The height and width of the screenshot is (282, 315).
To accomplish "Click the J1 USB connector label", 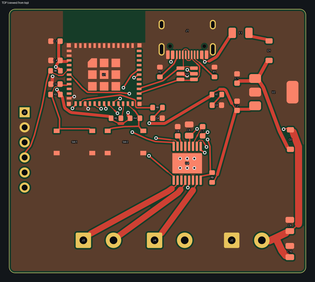I will [187, 31].
